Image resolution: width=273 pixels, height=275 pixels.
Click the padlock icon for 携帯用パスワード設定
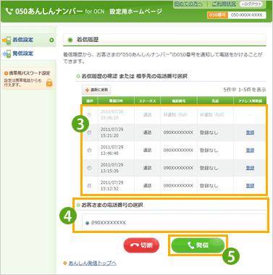click(49, 82)
